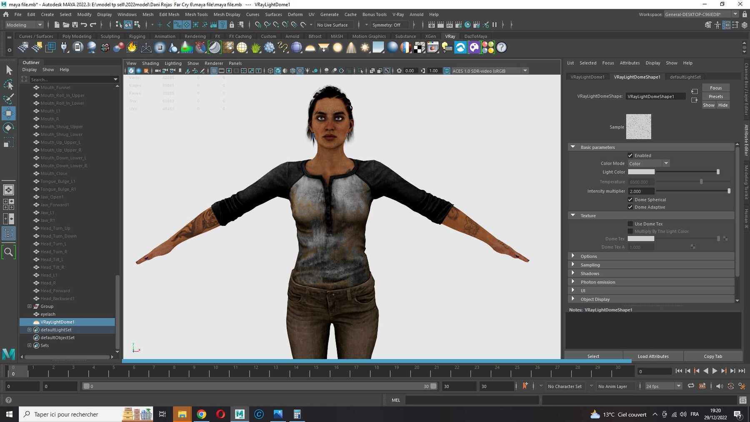
Task: Click the New Scene icon
Action: 57,25
